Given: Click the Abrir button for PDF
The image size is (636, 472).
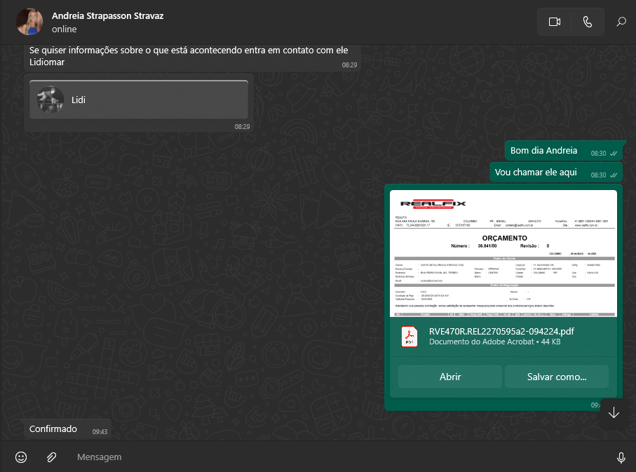Looking at the screenshot, I should tap(449, 377).
